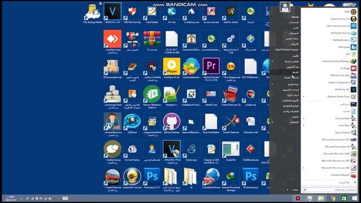Expand the التطبيقات submenu arrow
Viewport: 361px width, 203px height.
pyautogui.click(x=272, y=122)
